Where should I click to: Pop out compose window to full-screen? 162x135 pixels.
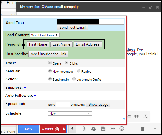coord(151,7)
